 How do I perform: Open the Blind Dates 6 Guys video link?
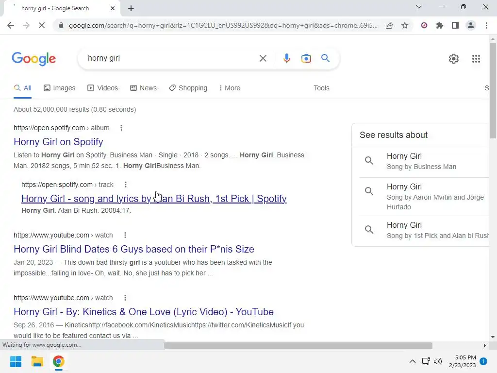(x=134, y=249)
